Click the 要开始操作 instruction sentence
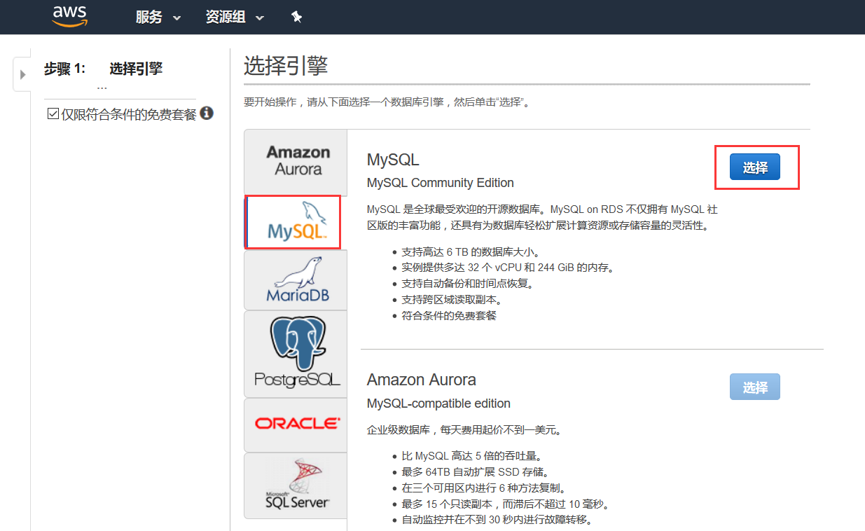This screenshot has width=865, height=531. pyautogui.click(x=387, y=102)
